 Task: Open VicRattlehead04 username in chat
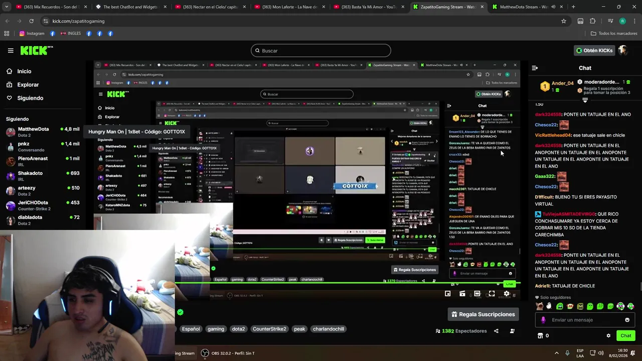pyautogui.click(x=553, y=135)
